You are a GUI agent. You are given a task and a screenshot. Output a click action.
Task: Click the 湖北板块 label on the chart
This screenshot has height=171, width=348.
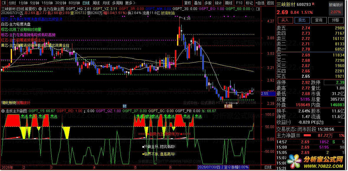[9, 103]
